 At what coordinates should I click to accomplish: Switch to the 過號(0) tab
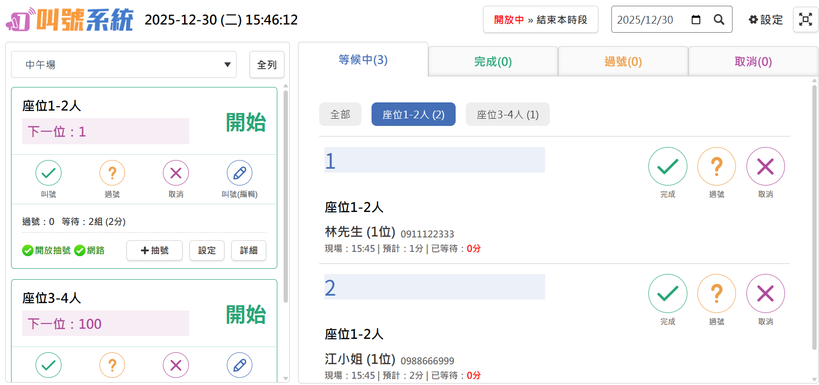tap(623, 62)
